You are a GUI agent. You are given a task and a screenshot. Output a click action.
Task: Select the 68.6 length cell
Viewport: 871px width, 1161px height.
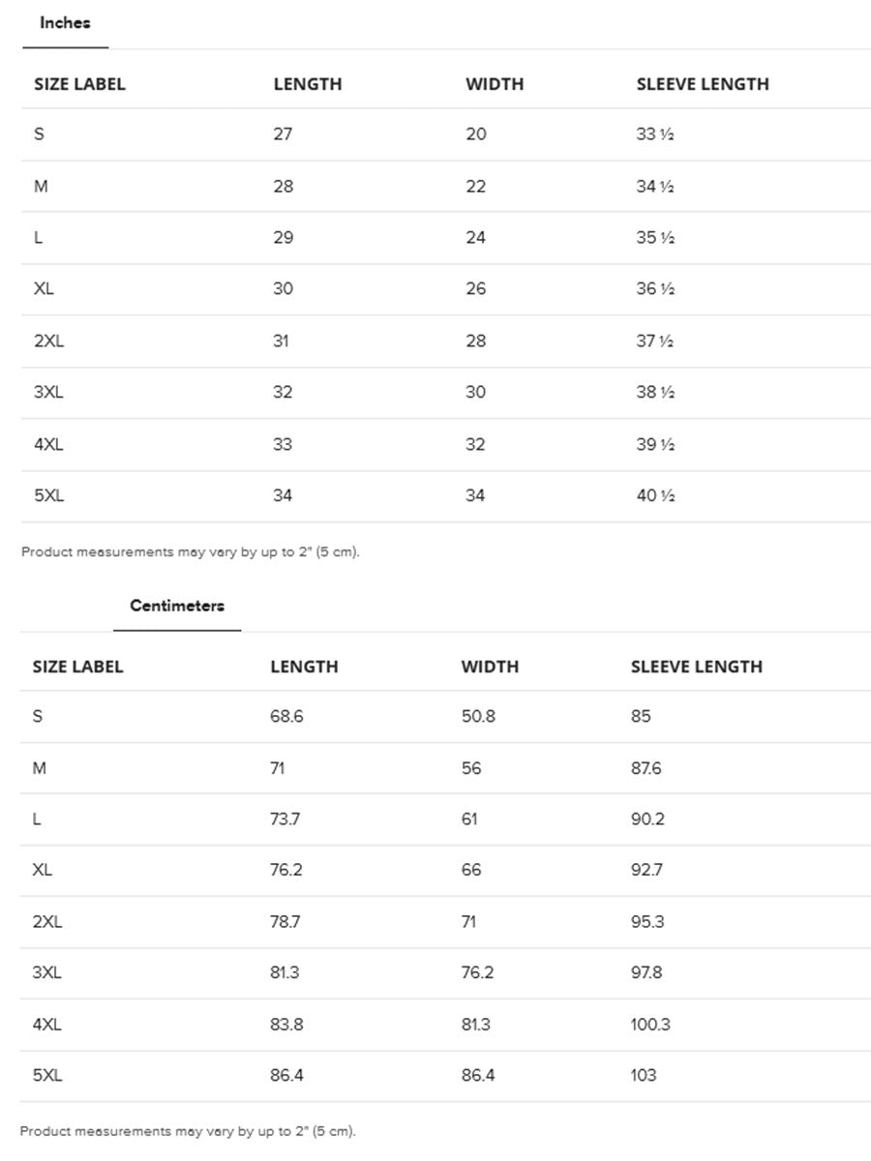(x=286, y=717)
